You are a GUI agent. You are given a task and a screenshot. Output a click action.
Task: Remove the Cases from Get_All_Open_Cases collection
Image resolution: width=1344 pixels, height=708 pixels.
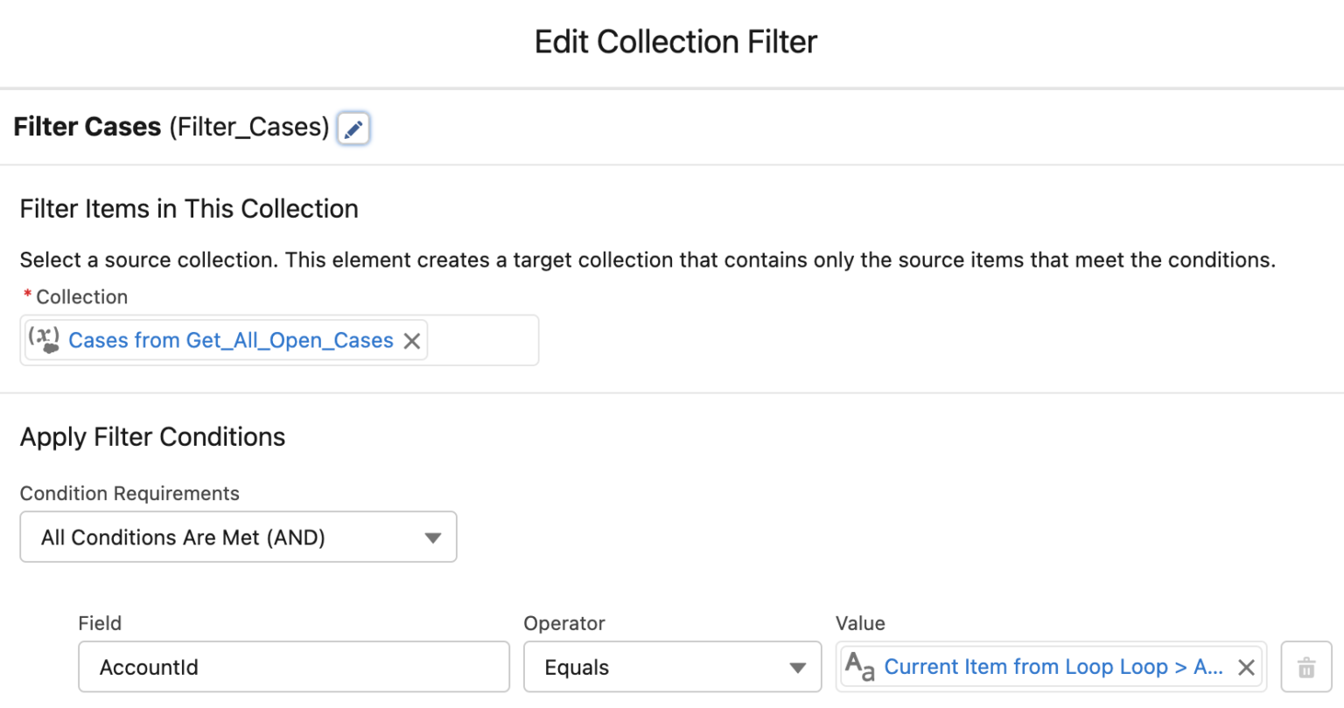coord(411,341)
